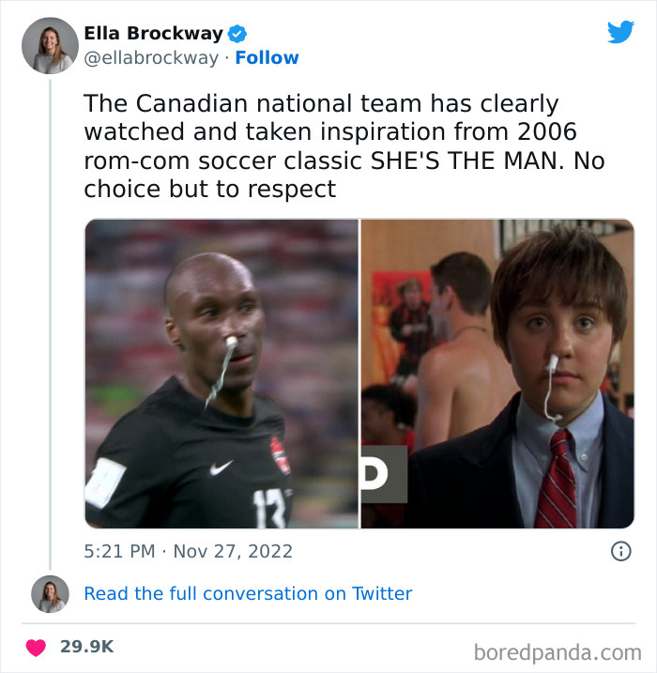Click the boredpanda.com watermark
The image size is (657, 673).
[x=558, y=653]
